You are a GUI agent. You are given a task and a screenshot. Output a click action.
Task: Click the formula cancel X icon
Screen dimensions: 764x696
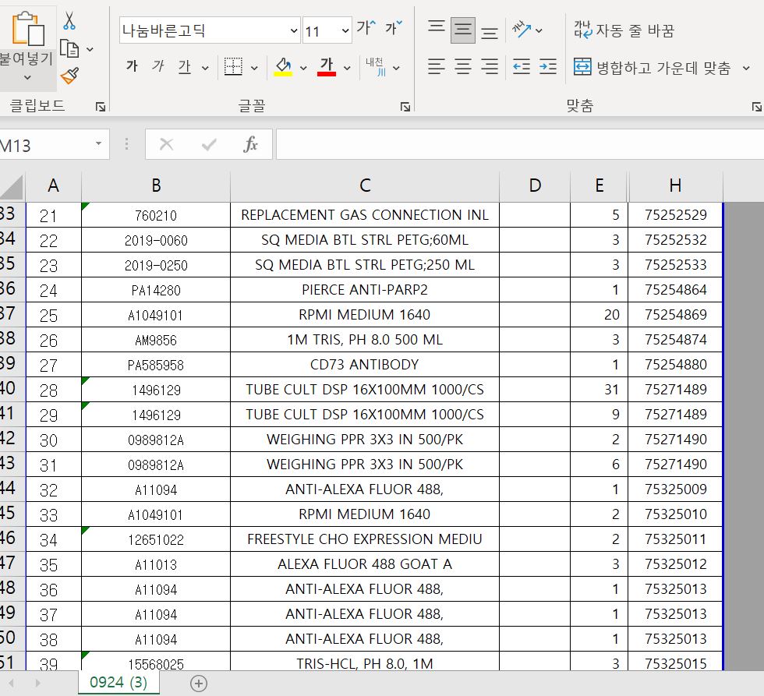pyautogui.click(x=167, y=144)
